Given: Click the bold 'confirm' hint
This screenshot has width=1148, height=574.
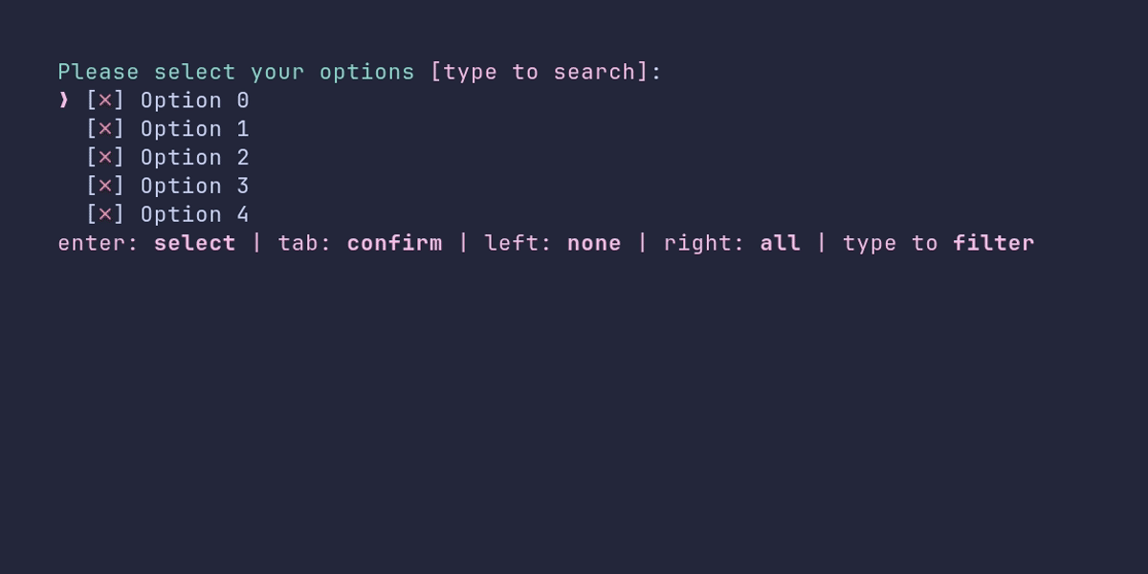Looking at the screenshot, I should pos(395,243).
